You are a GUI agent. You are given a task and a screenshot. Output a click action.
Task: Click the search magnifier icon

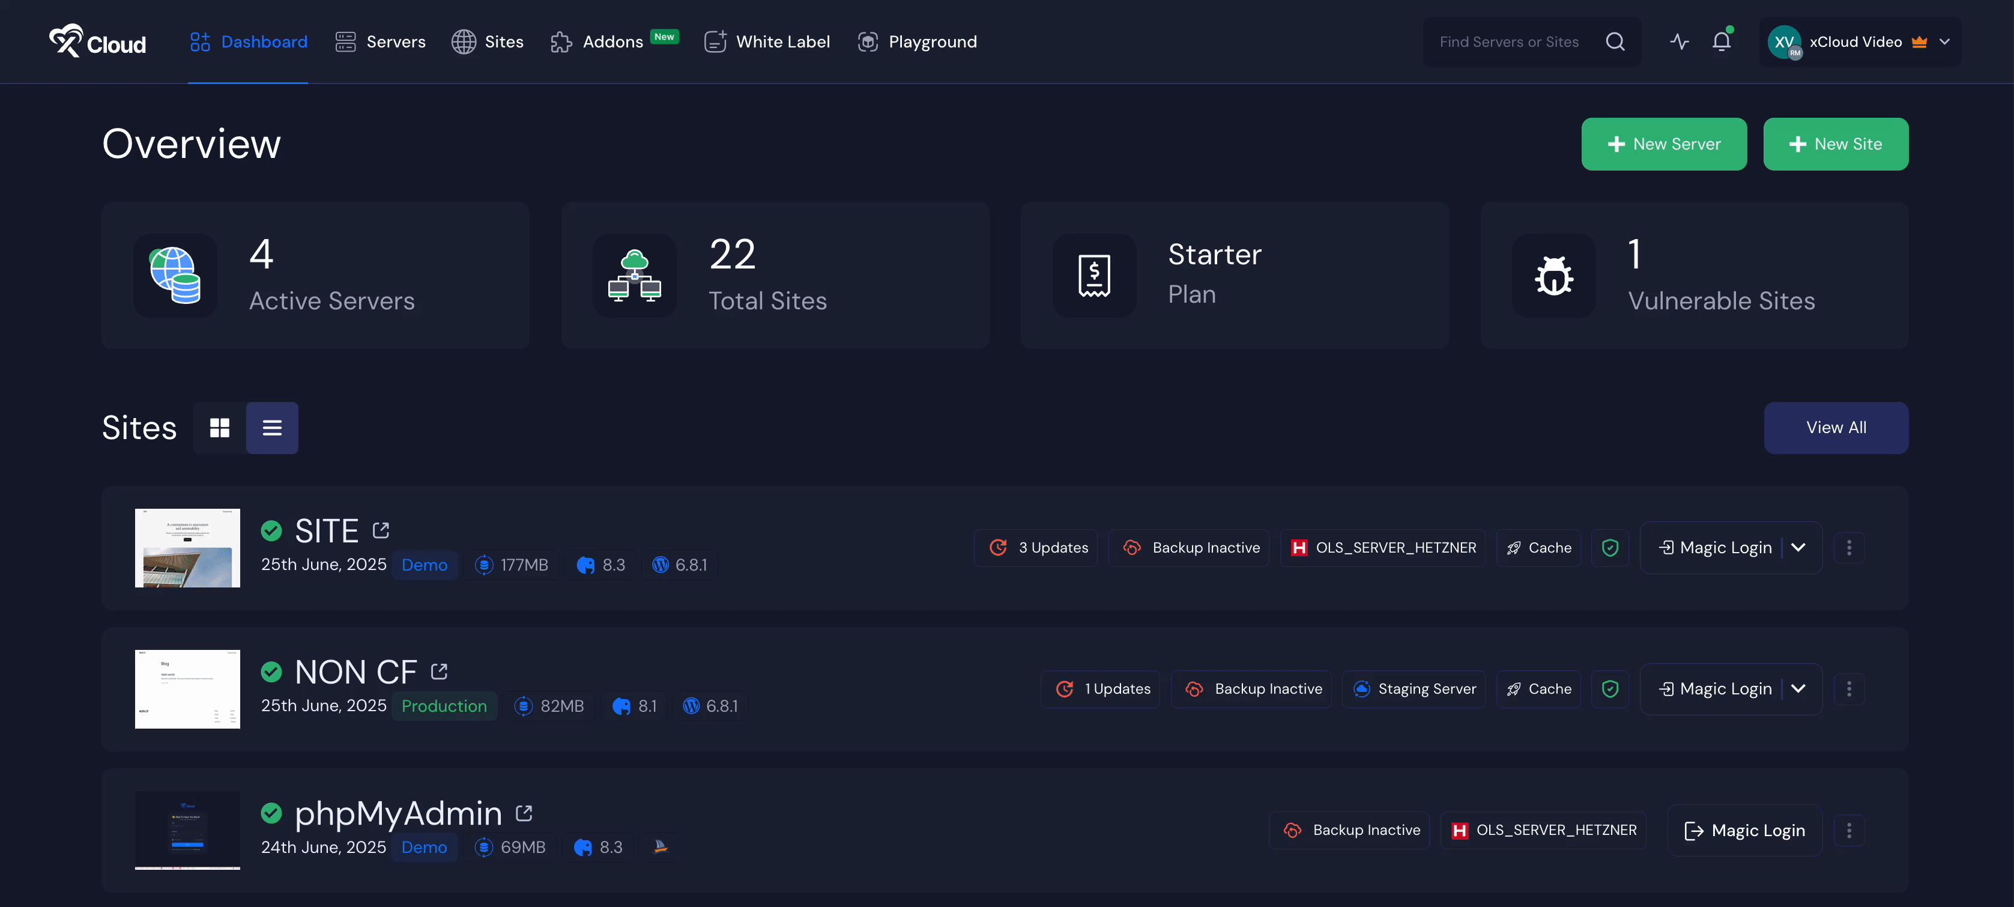click(1615, 41)
